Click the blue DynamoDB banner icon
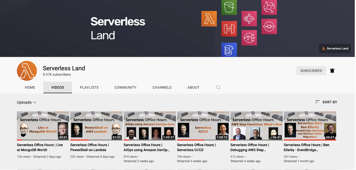The image size is (356, 170). (229, 50)
